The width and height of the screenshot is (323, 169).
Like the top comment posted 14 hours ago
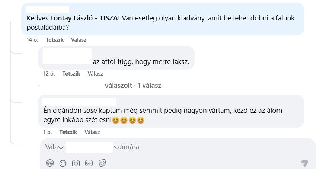55,40
